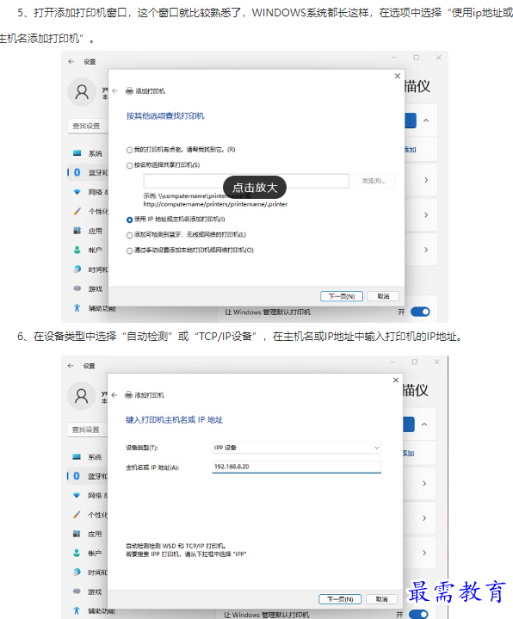Click 浏览(R) browse button
Image resolution: width=513 pixels, height=619 pixels.
click(x=374, y=181)
